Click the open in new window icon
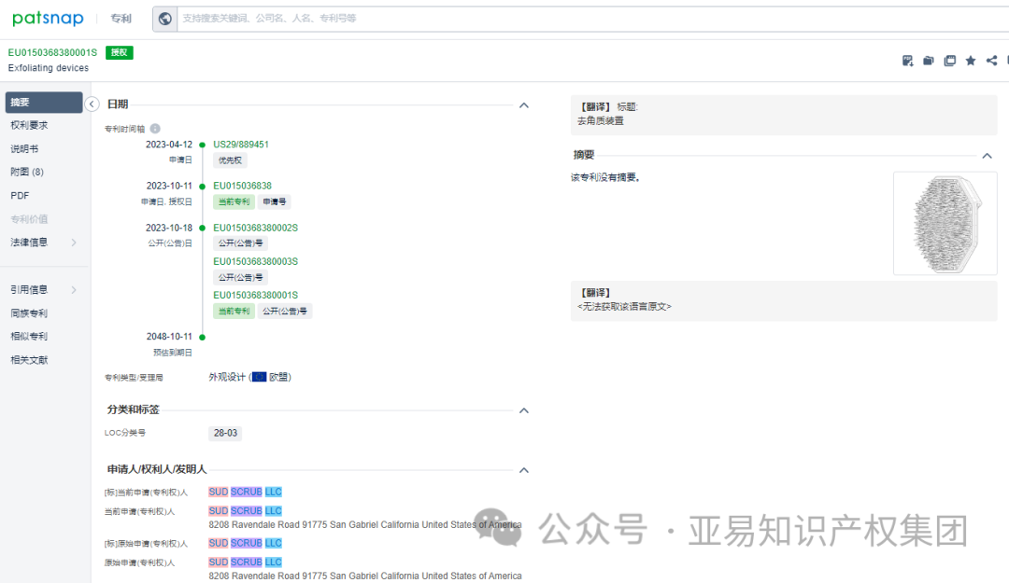Viewport: 1009px width, 583px height. (x=950, y=61)
